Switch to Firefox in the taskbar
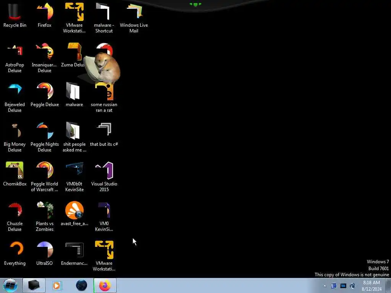The height and width of the screenshot is (293, 391). click(x=105, y=285)
